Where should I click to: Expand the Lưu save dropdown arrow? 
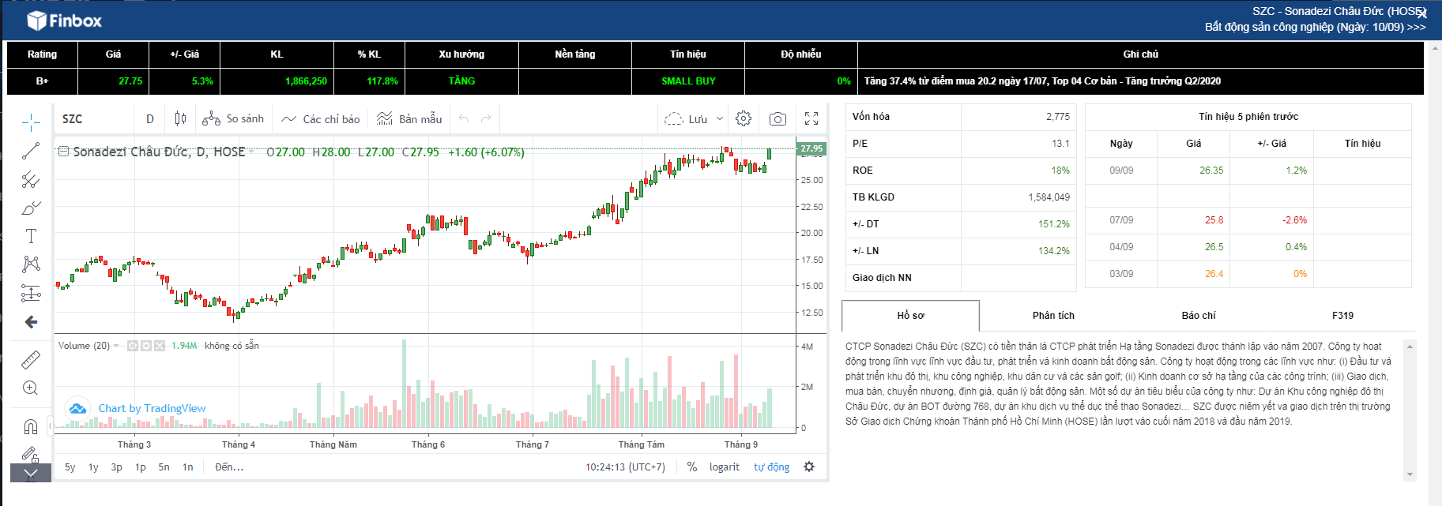coord(720,118)
